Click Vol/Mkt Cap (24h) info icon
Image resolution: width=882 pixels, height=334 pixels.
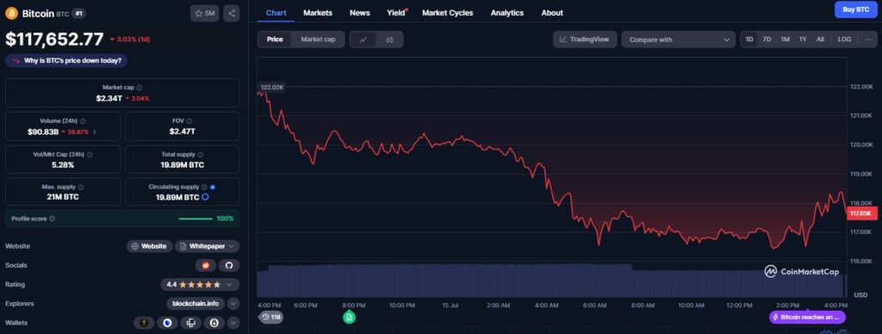tap(90, 154)
